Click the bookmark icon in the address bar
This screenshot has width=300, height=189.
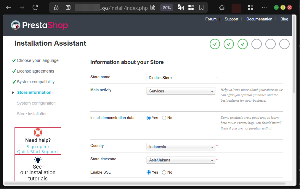pyautogui.click(x=201, y=8)
